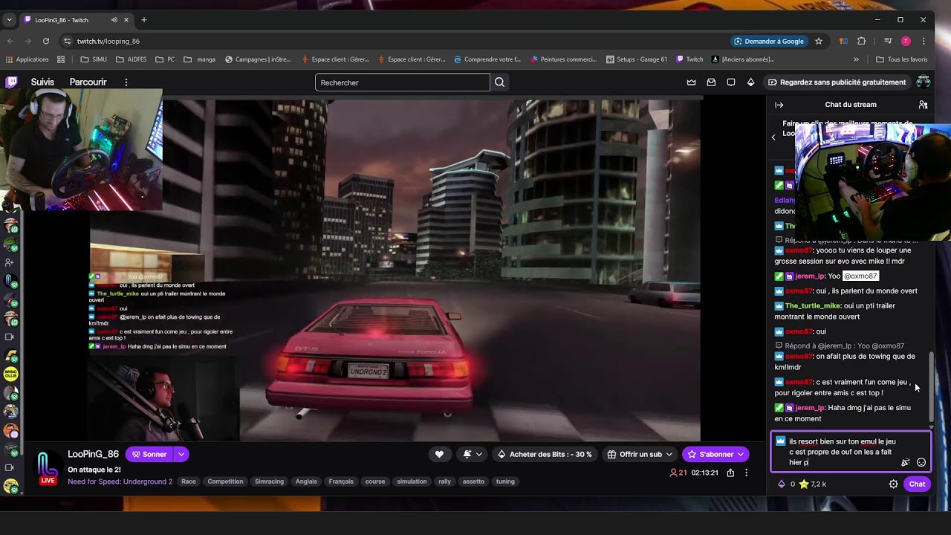The height and width of the screenshot is (535, 951).
Task: View site information for twitch.tv
Action: tap(67, 41)
